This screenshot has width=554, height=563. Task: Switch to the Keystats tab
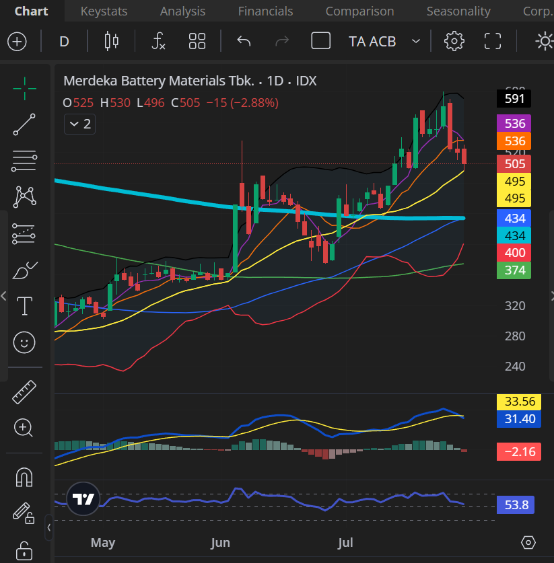104,11
